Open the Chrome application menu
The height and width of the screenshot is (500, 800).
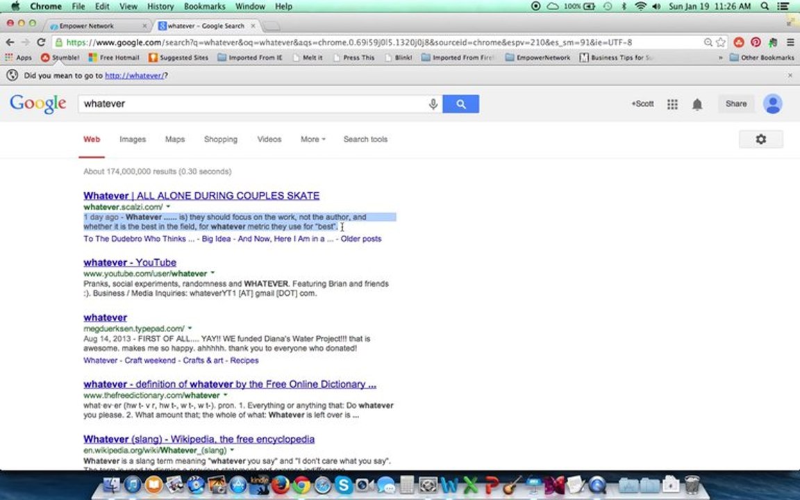[x=46, y=6]
